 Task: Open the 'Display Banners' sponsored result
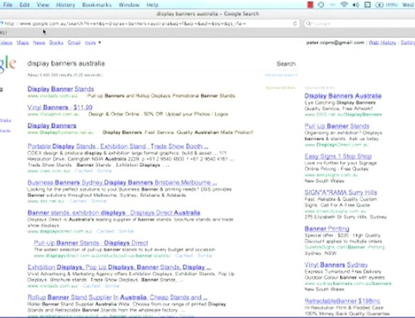coord(52,126)
